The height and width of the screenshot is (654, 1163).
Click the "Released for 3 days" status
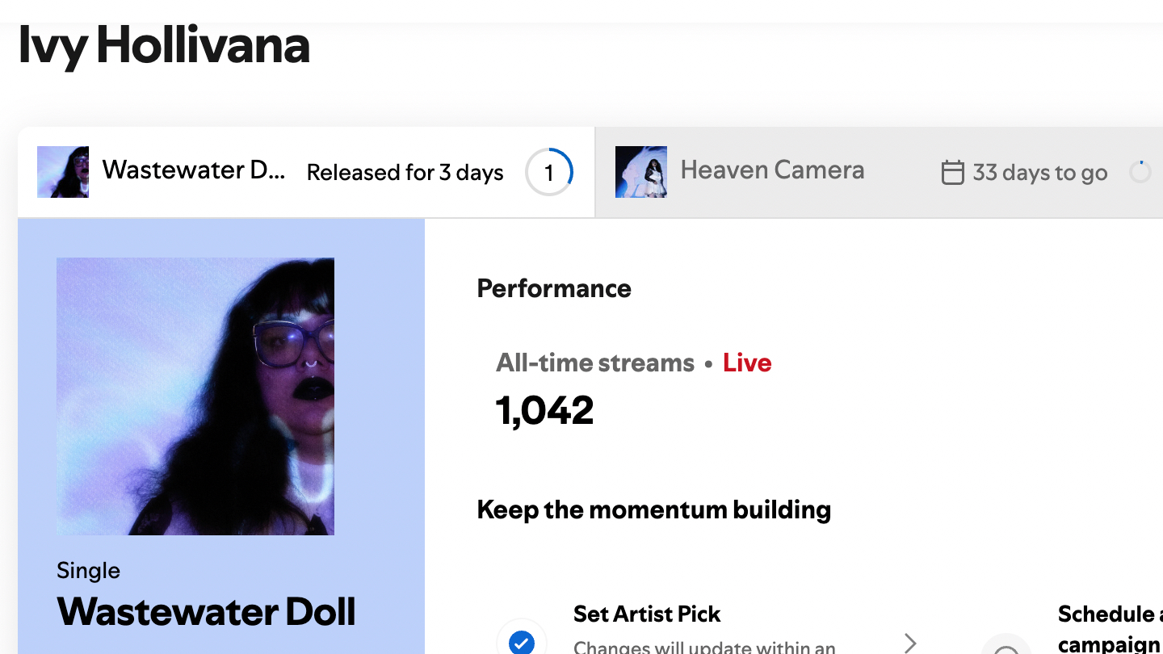[x=405, y=173]
